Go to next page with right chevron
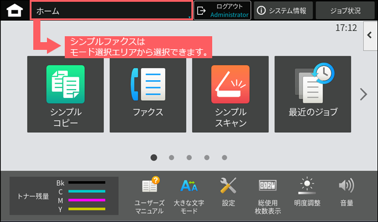The image size is (378, 222). pos(364,94)
